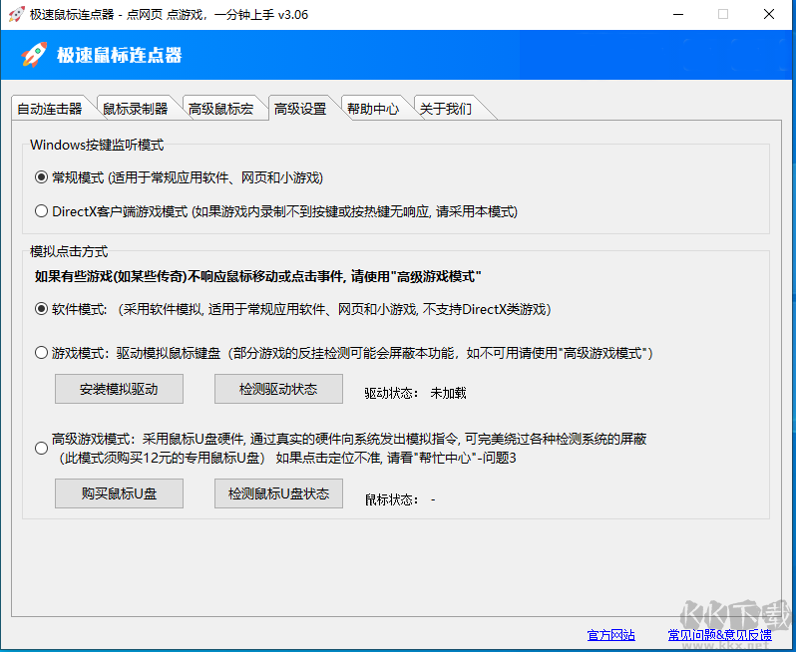Open the 常见问题&意见反馈 link
This screenshot has width=796, height=652.
click(x=718, y=635)
